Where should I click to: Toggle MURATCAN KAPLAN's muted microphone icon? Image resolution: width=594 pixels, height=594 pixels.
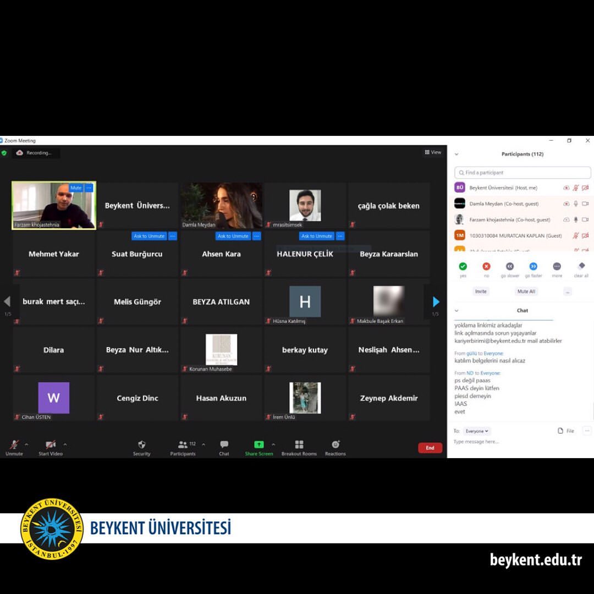pos(576,235)
